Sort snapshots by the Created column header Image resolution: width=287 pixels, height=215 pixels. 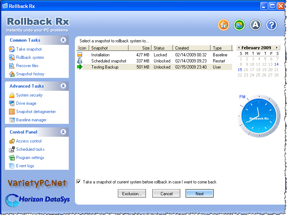(192, 48)
